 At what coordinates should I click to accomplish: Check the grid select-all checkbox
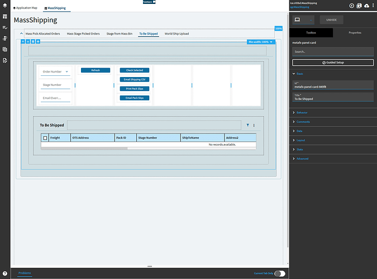pyautogui.click(x=45, y=138)
